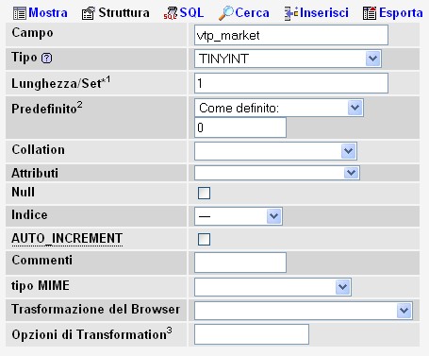Open the Tipo TINYINT dropdown
The image size is (429, 356).
tap(288, 59)
